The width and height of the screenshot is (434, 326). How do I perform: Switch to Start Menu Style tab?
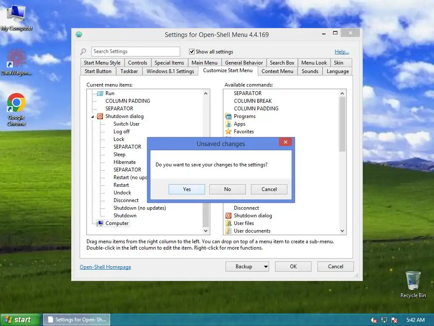point(102,63)
